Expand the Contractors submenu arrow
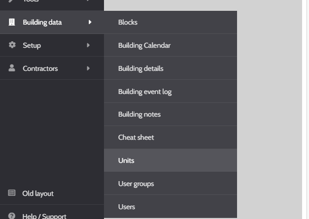This screenshot has width=309, height=219. point(88,68)
